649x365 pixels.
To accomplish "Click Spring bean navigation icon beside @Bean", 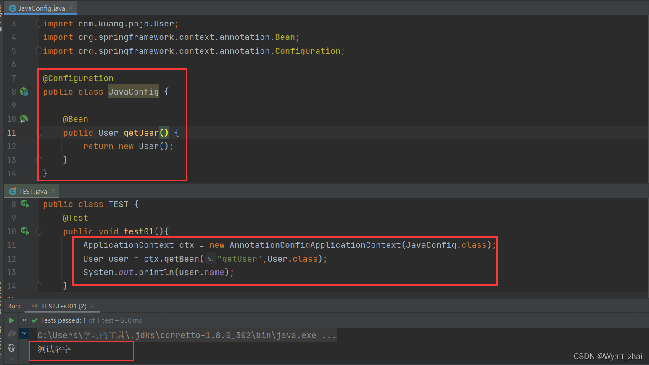I will (x=24, y=119).
